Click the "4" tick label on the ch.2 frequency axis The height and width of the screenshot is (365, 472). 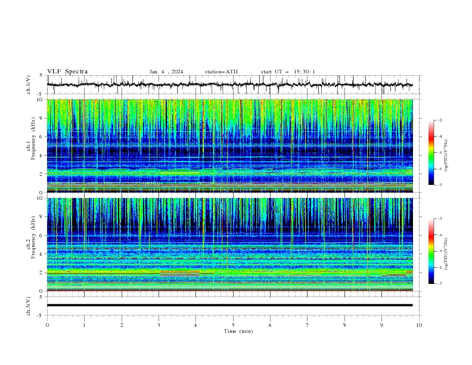tap(42, 254)
